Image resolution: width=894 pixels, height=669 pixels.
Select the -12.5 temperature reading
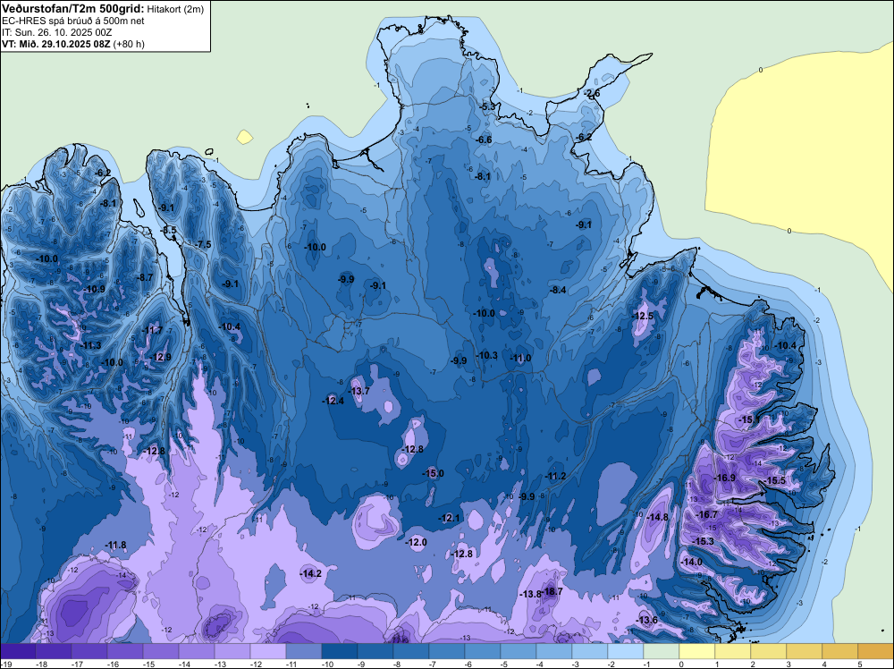643,316
